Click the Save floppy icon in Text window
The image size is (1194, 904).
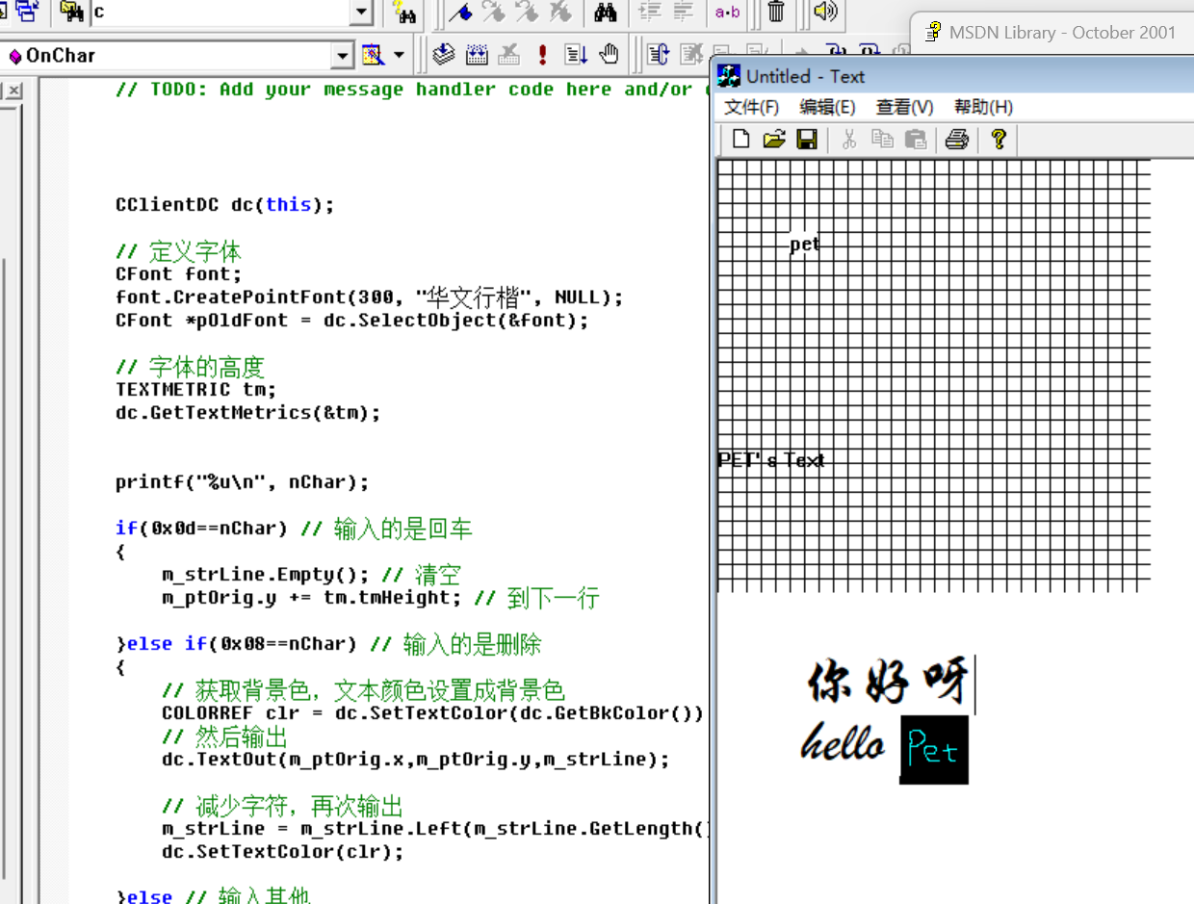[806, 140]
